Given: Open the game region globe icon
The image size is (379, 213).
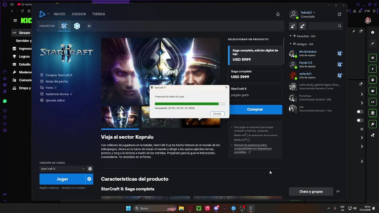Looking at the screenshot, I should [90, 169].
